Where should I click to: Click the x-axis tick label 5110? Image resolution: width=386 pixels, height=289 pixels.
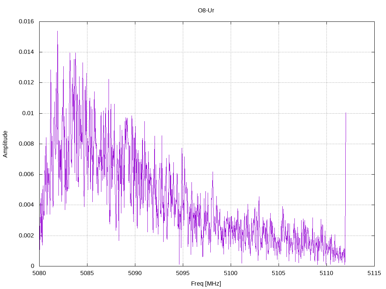(326, 273)
